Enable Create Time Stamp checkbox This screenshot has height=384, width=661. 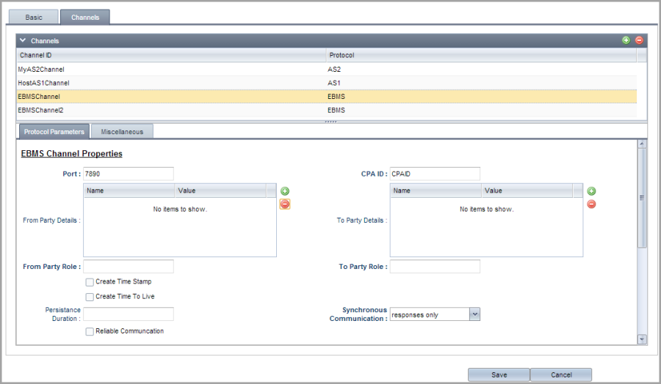coord(90,281)
